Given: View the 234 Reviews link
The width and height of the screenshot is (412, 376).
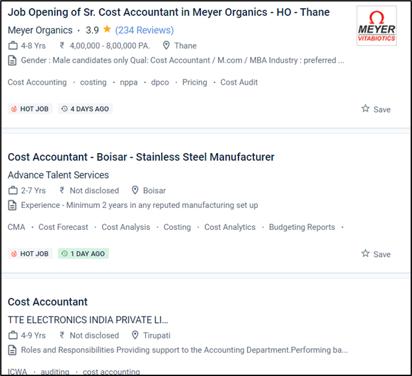Looking at the screenshot, I should coord(144,30).
